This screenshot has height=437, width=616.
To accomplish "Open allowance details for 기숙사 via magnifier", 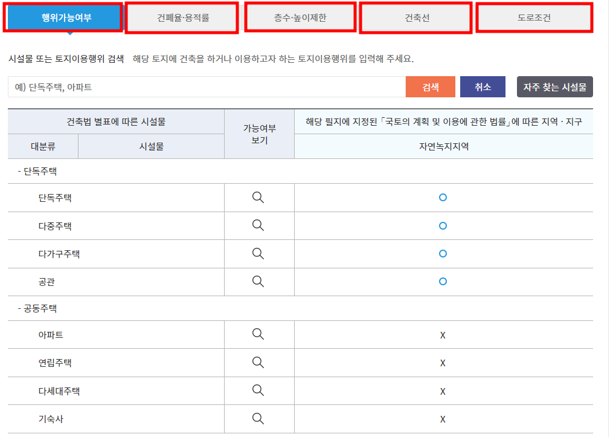I will coord(259,418).
